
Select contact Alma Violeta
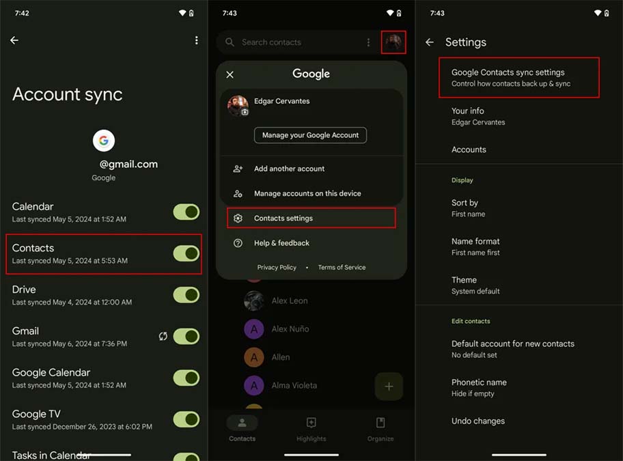tap(299, 385)
